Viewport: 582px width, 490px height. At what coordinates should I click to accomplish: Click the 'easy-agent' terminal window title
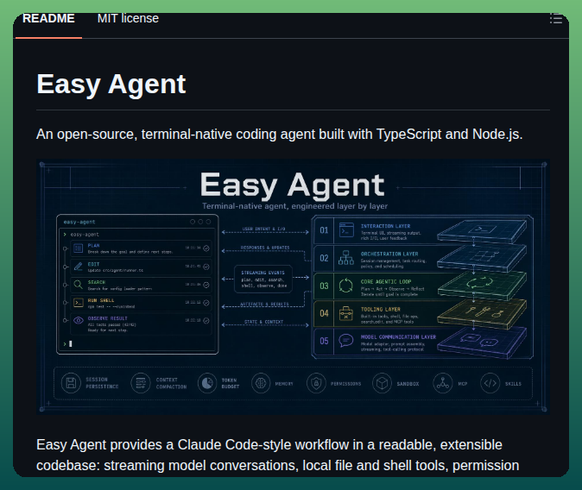79,222
